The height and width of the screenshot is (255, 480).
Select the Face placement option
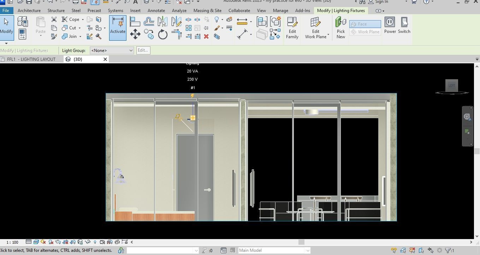365,24
